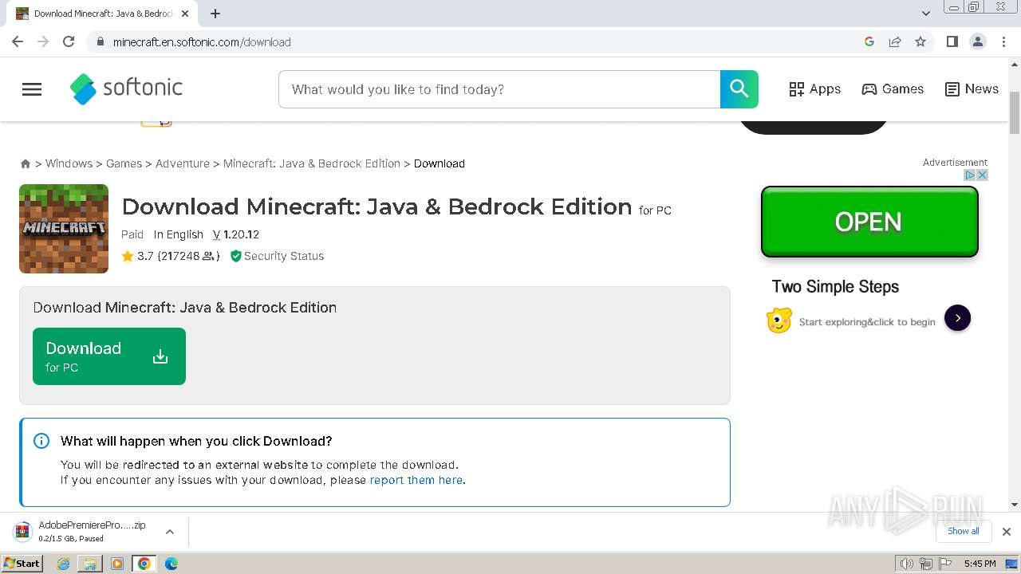This screenshot has width=1021, height=574.
Task: Click the info icon in notice box
Action: 41,441
